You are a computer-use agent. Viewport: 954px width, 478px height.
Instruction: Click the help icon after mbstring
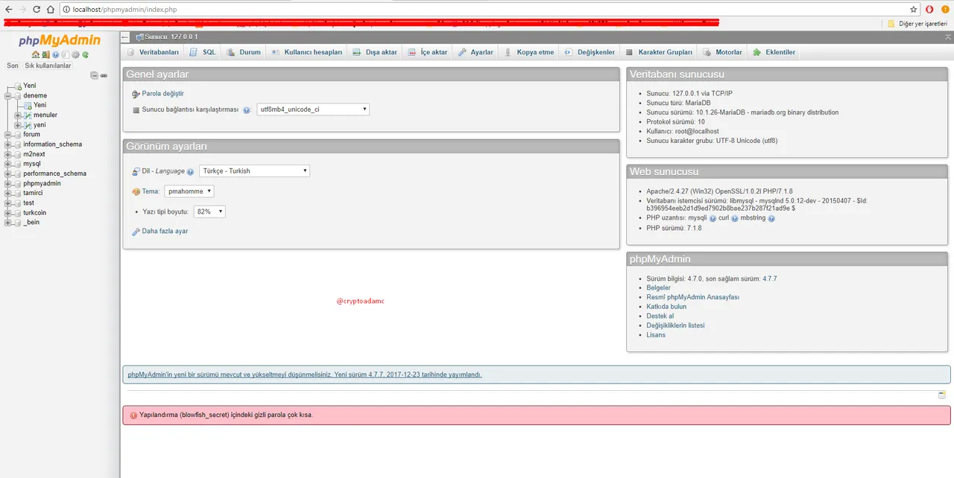pos(771,218)
